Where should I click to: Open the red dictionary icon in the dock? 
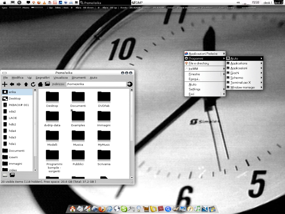tap(161, 209)
